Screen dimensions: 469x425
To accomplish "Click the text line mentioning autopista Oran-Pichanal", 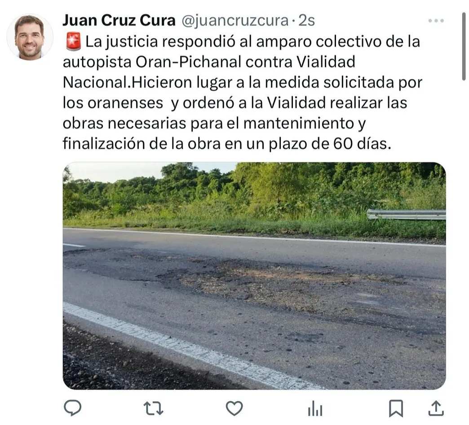I will (x=209, y=62).
